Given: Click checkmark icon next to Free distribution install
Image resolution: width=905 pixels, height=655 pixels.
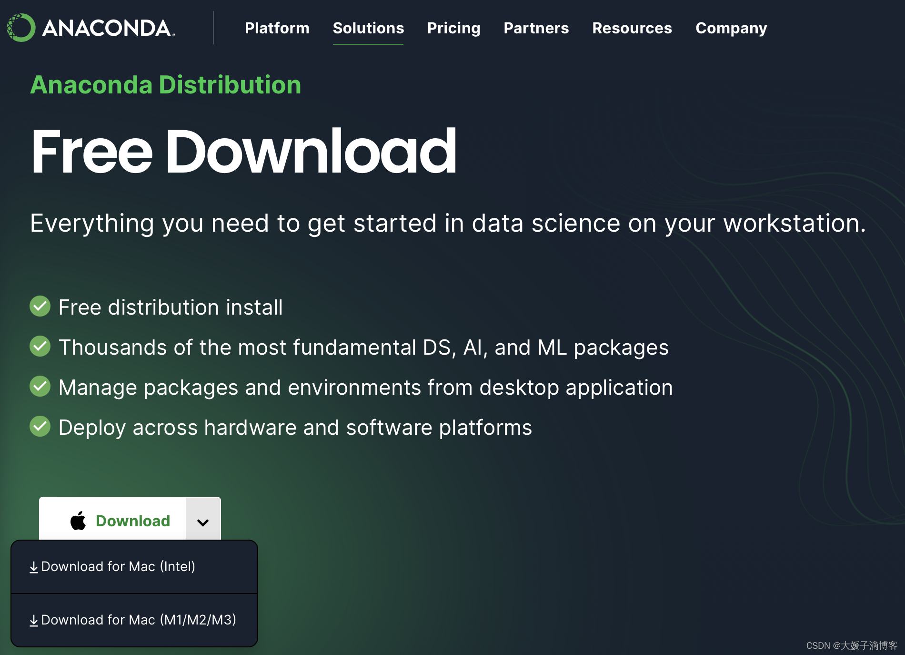Looking at the screenshot, I should click(x=40, y=306).
